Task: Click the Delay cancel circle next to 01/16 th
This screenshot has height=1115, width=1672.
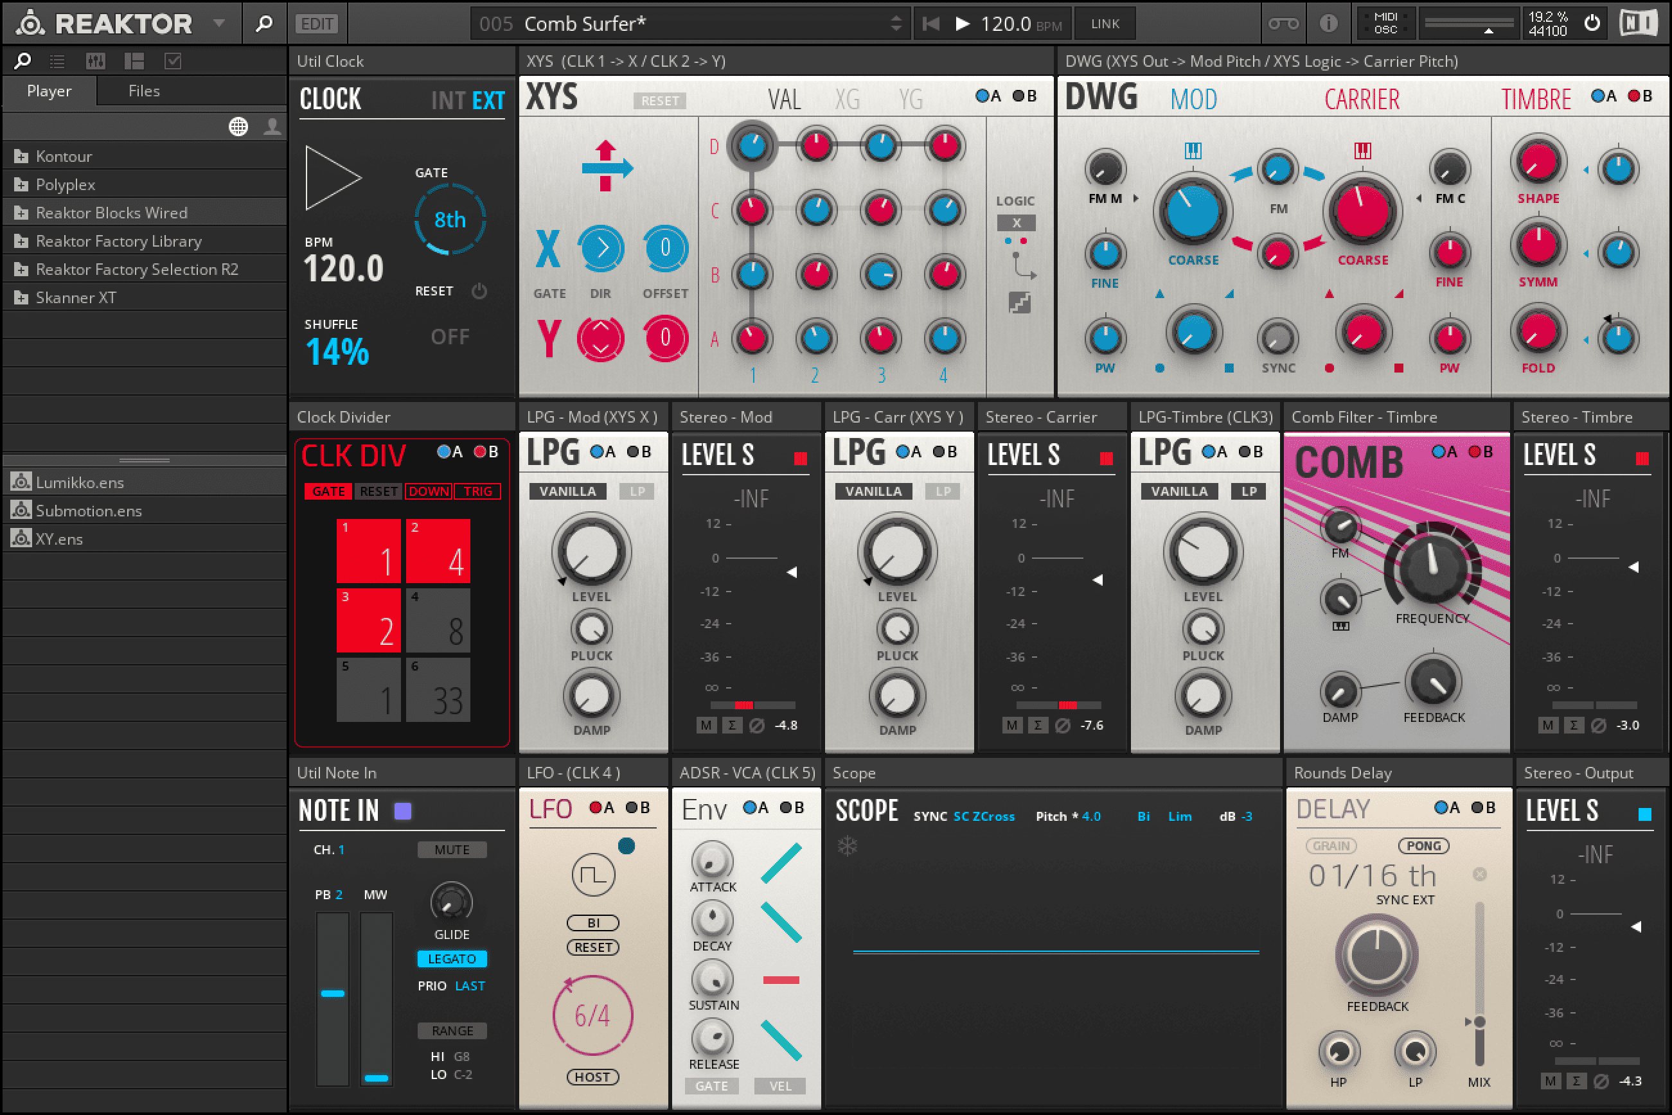Action: [1479, 874]
